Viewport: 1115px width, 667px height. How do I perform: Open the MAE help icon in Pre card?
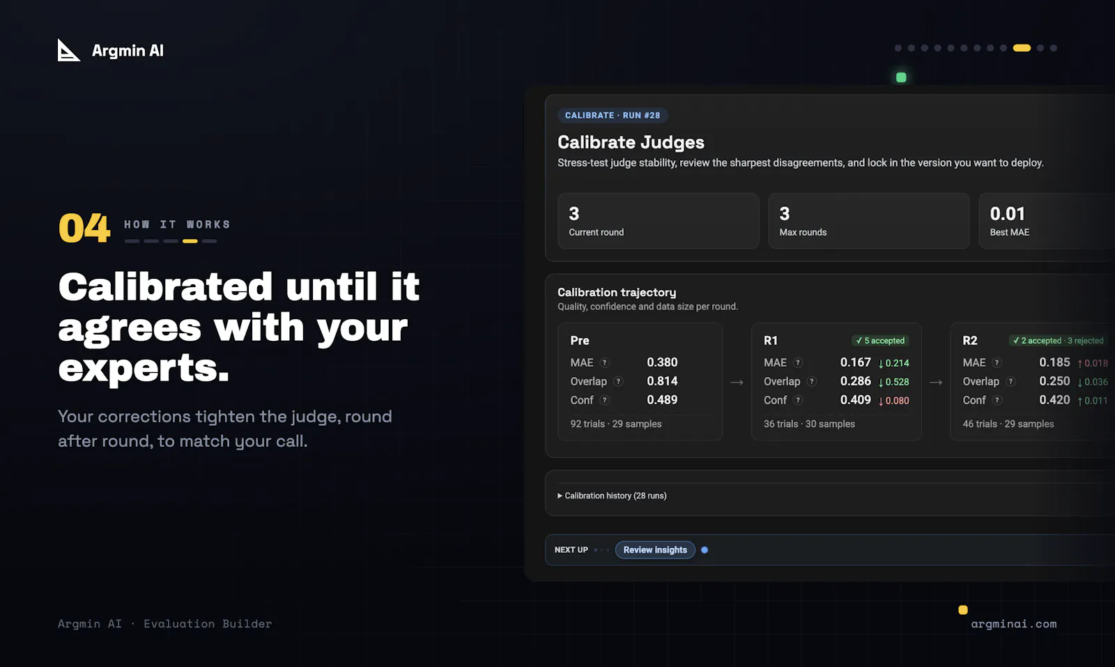[x=605, y=362]
